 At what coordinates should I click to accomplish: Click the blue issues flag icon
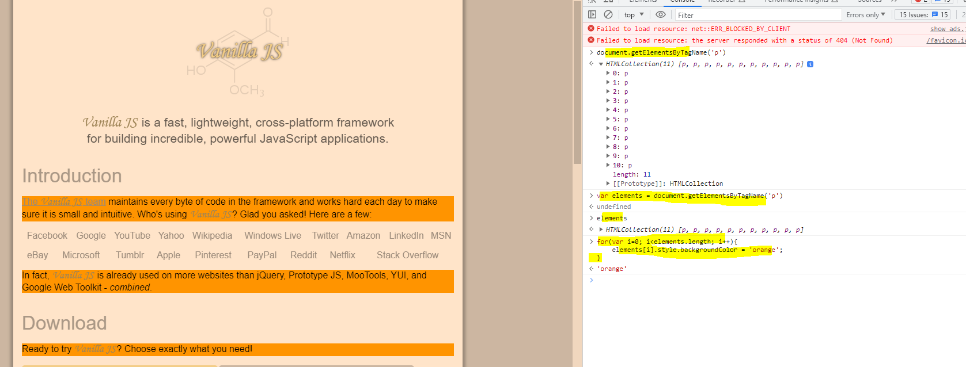(x=935, y=14)
